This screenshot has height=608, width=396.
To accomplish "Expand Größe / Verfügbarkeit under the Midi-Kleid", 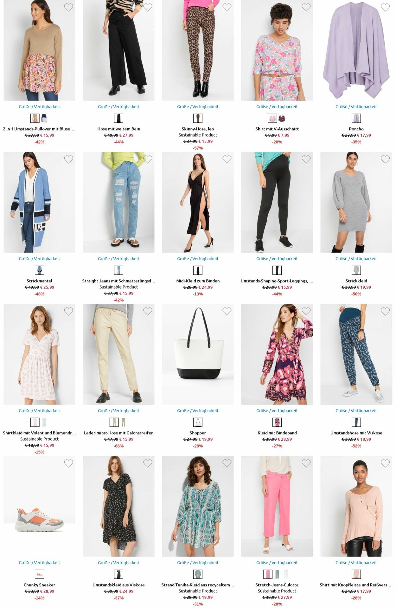I will (198, 259).
